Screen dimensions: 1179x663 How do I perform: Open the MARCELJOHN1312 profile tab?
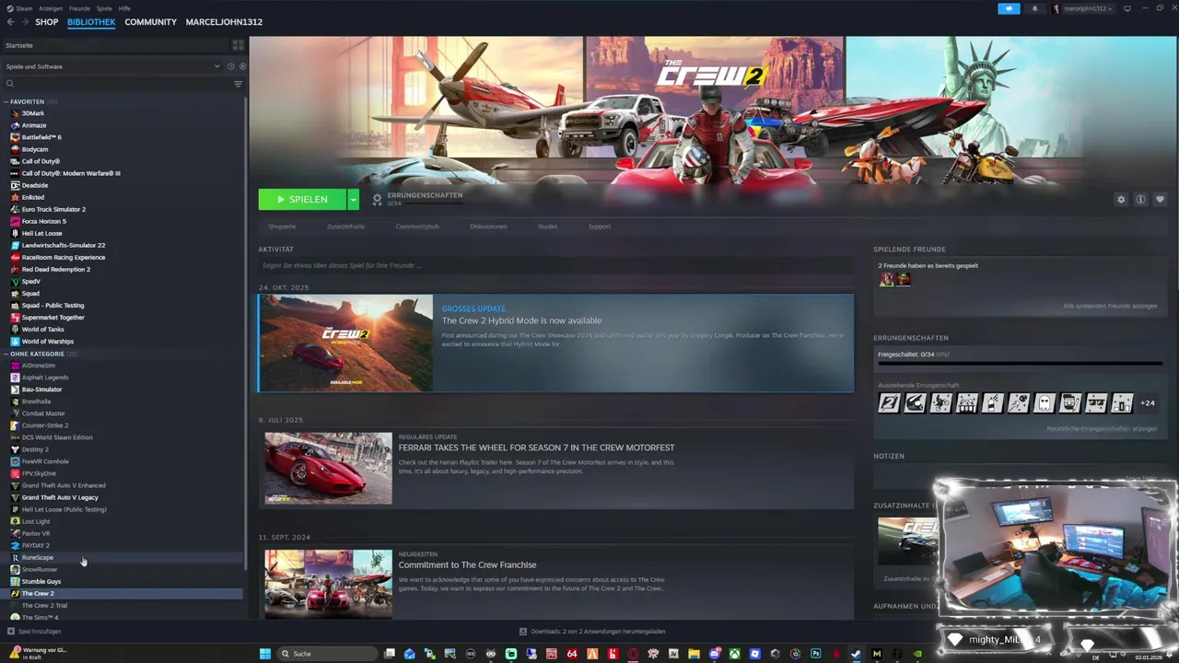tap(224, 22)
